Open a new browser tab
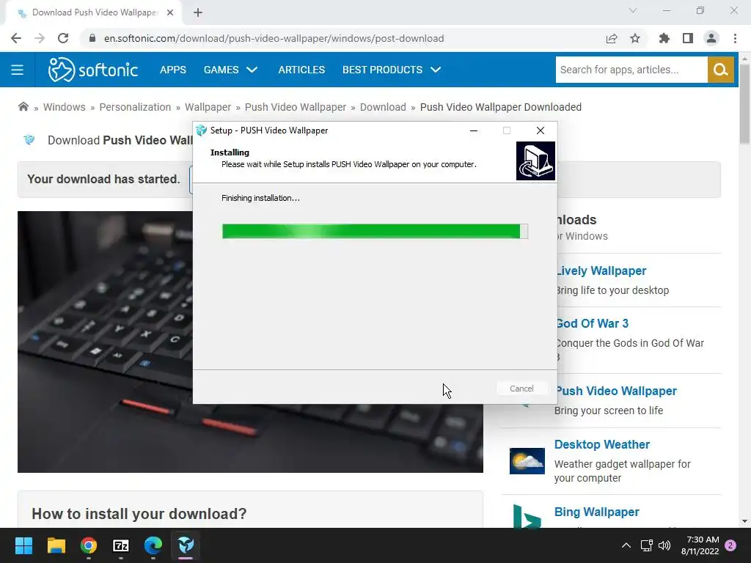The width and height of the screenshot is (751, 563). pos(198,12)
